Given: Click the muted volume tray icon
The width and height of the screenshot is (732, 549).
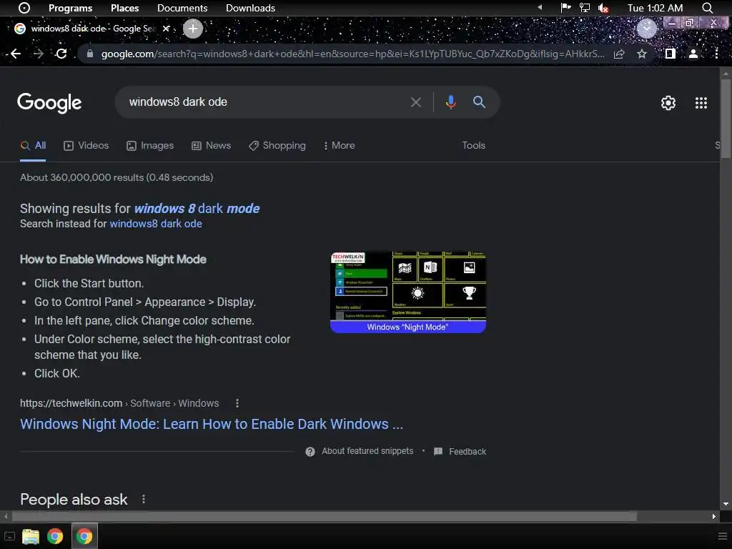Looking at the screenshot, I should [603, 8].
